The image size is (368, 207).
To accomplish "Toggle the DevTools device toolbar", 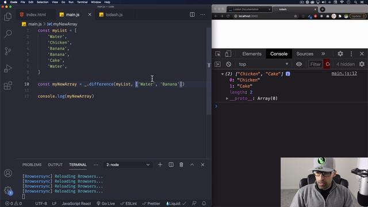I will 228,54.
